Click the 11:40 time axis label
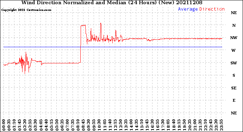 tap(110, 125)
